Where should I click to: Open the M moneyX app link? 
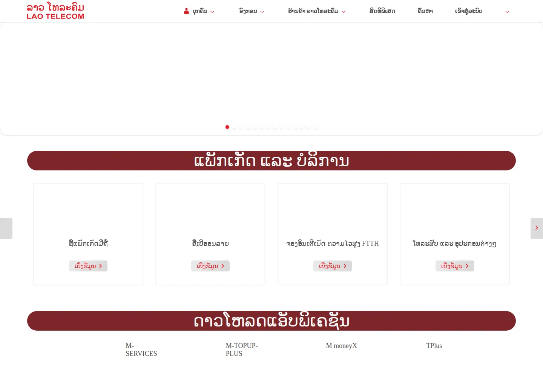[x=341, y=346]
